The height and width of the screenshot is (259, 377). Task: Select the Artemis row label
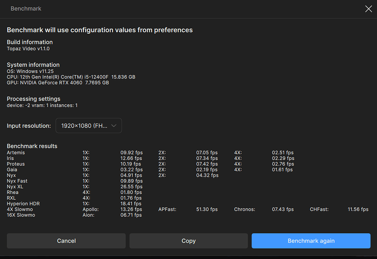[x=16, y=153]
